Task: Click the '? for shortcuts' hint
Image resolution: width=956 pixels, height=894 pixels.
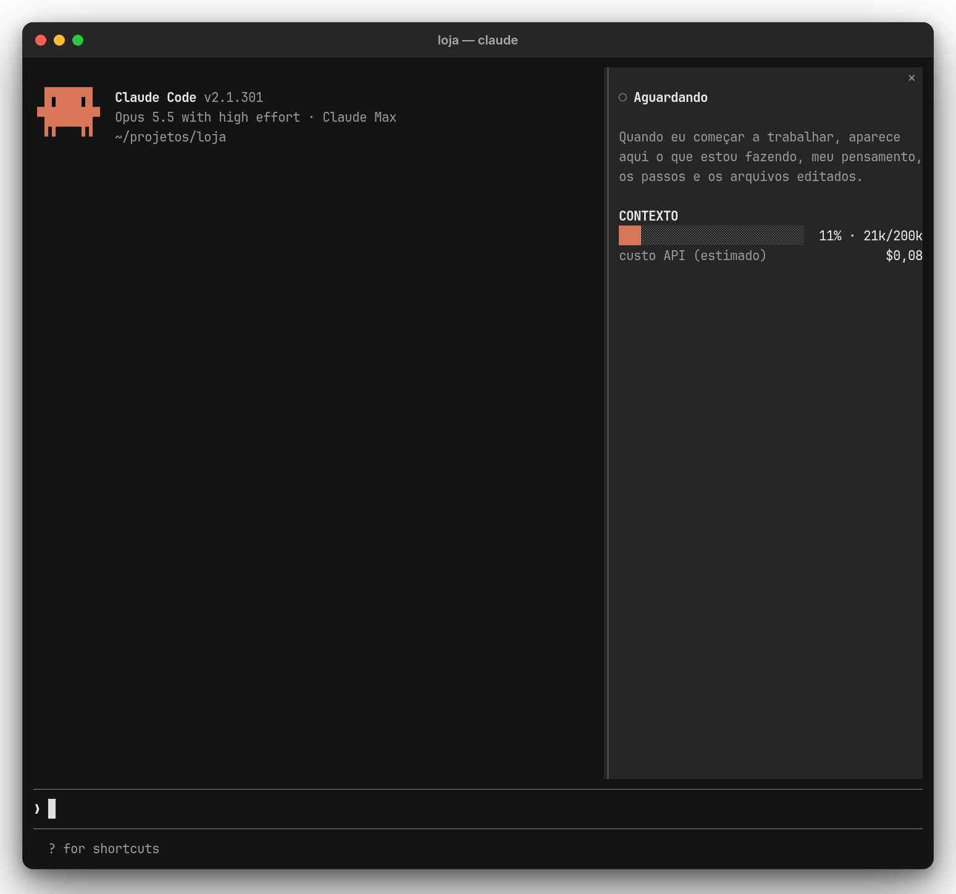Action: point(104,849)
